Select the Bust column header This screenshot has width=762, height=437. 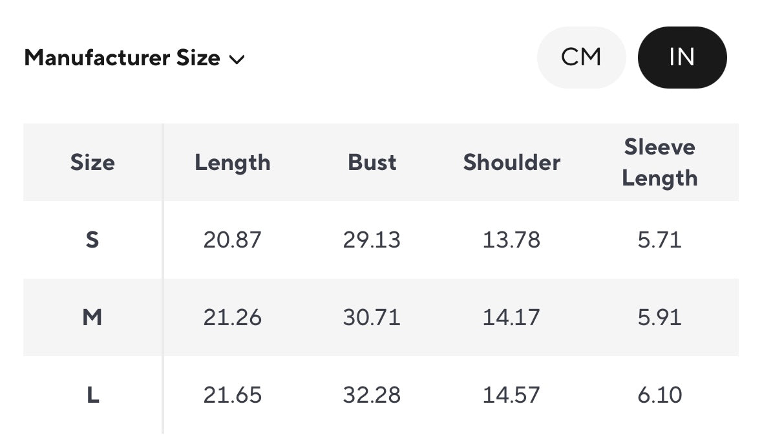[372, 162]
